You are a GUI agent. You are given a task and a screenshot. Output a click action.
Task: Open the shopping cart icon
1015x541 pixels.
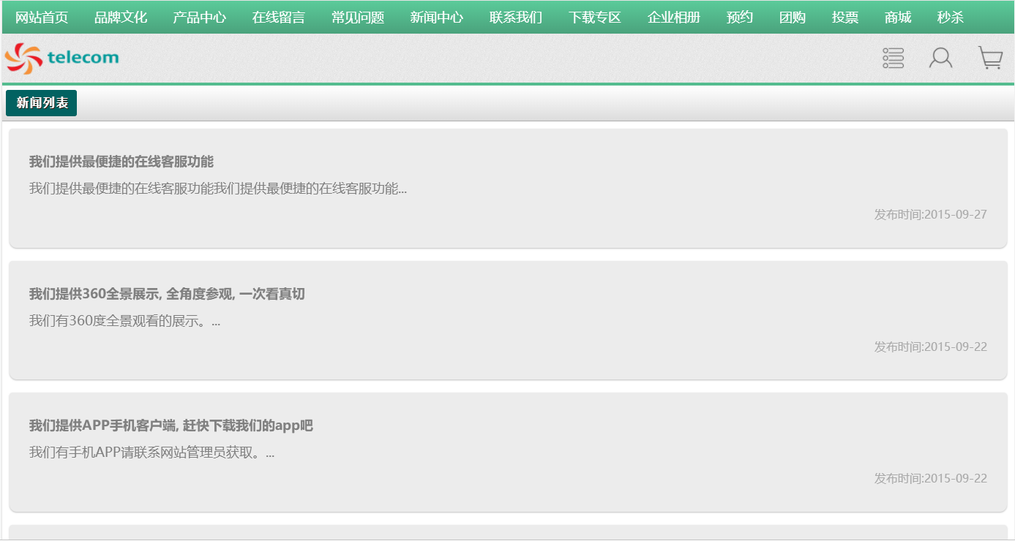click(x=990, y=58)
